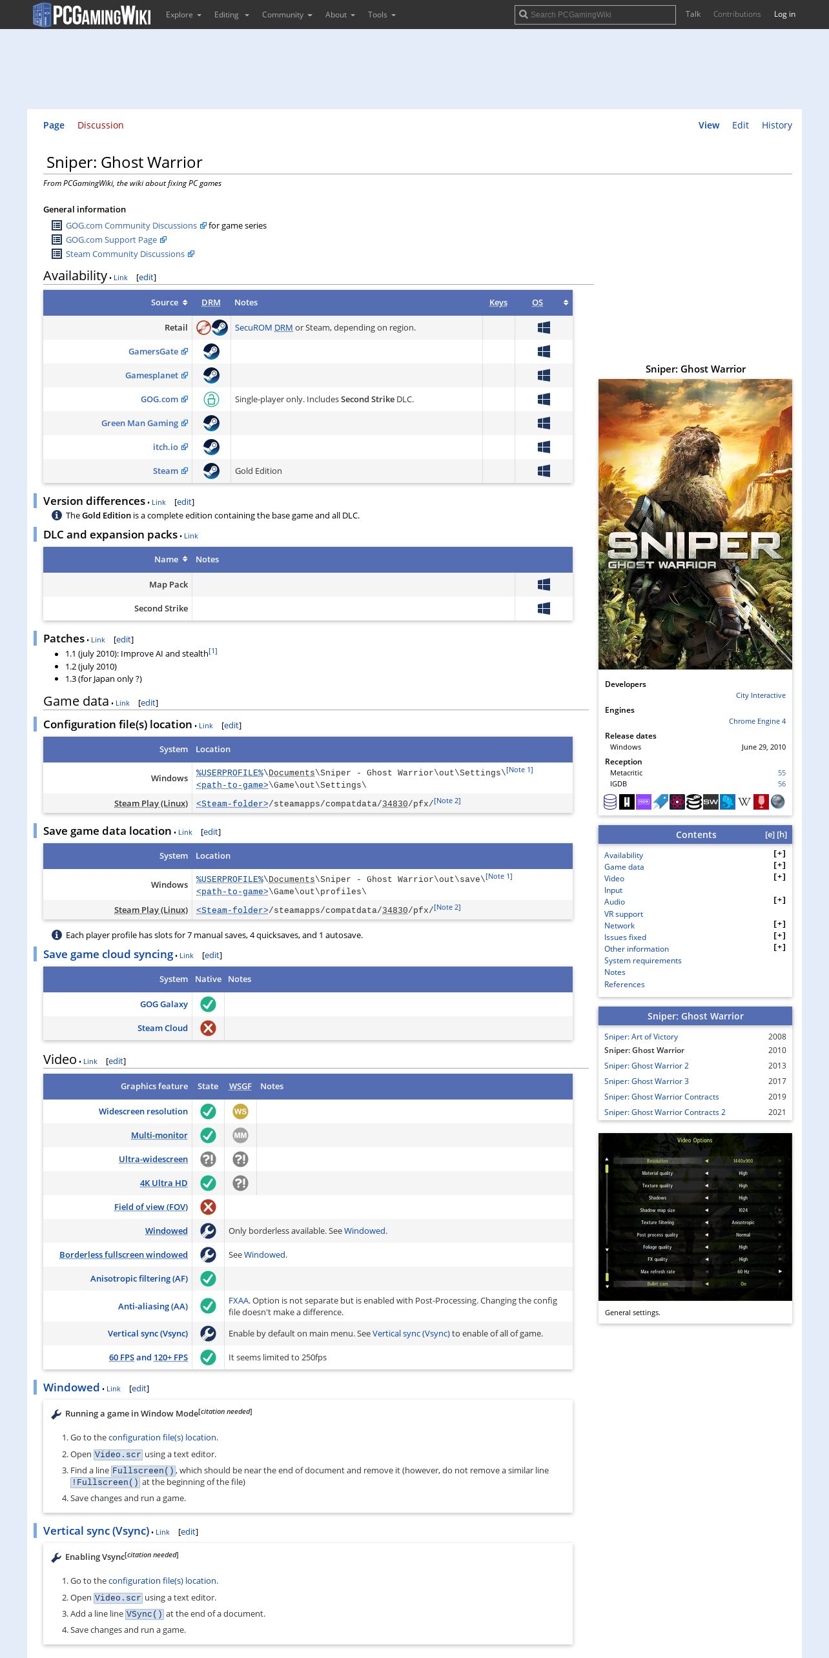
Task: Click the unknown state icon for Ultra-widescreen
Action: pyautogui.click(x=208, y=1159)
